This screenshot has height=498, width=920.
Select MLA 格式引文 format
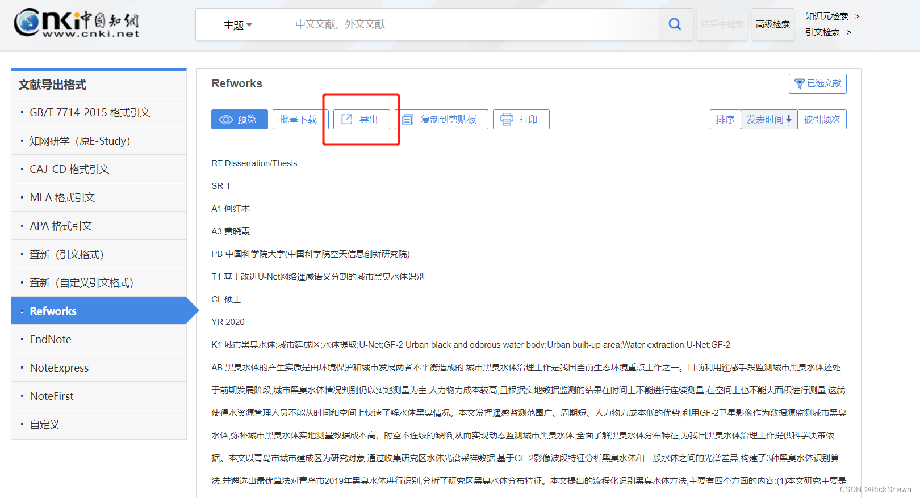tap(99, 197)
